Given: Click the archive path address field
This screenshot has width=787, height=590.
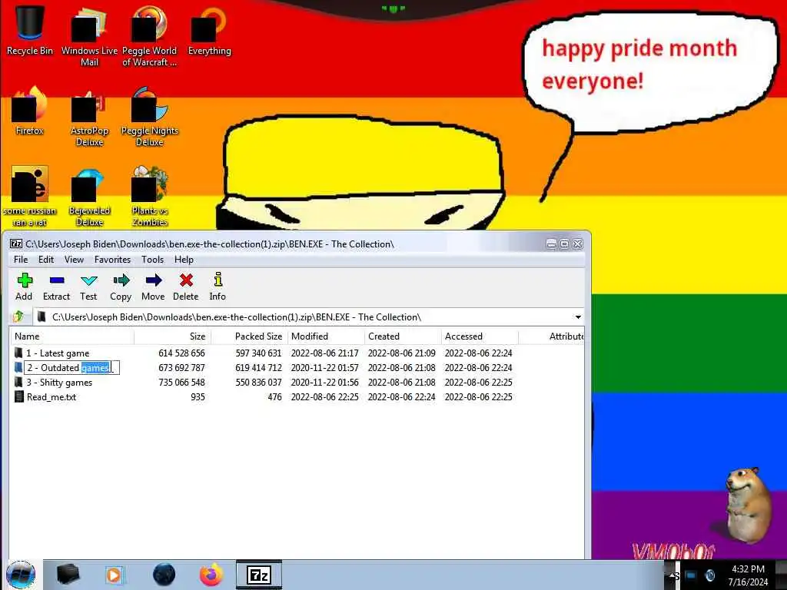Looking at the screenshot, I should click(309, 317).
